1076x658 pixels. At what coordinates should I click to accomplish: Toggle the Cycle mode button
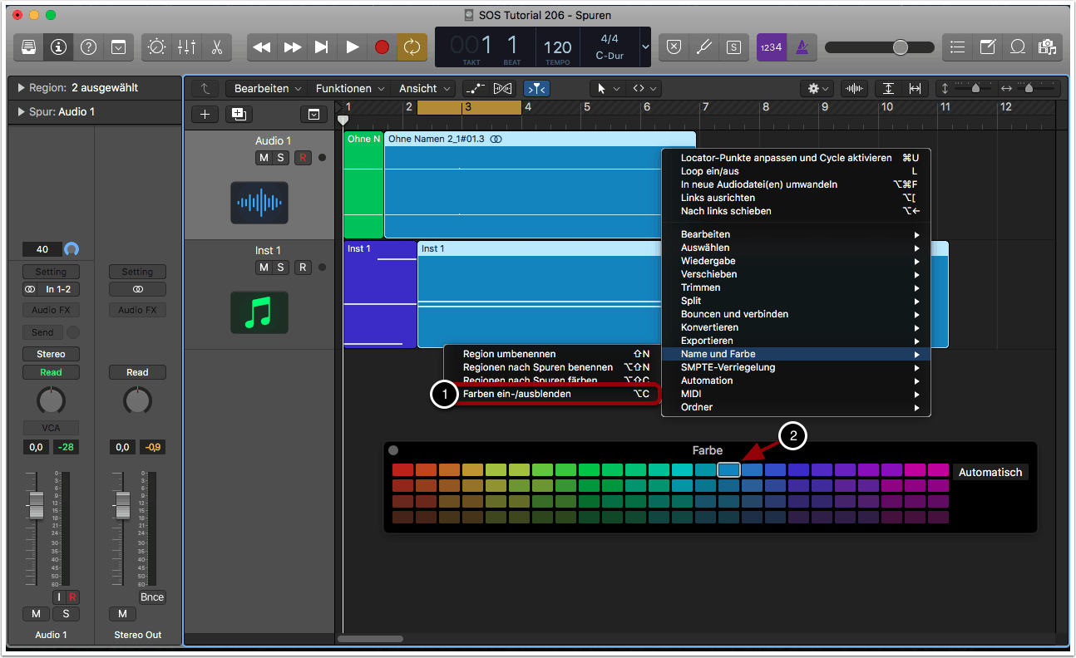412,47
